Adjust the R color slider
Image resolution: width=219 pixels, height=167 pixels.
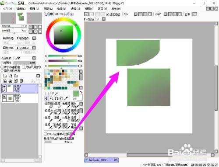pos(63,56)
